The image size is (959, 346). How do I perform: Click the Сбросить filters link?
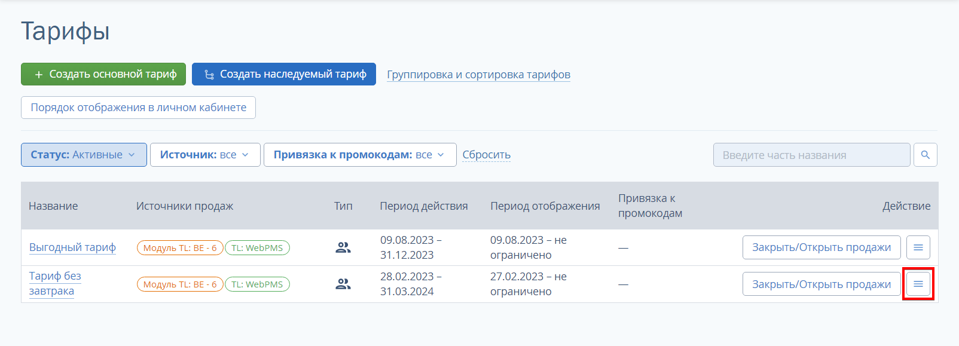[x=486, y=155]
